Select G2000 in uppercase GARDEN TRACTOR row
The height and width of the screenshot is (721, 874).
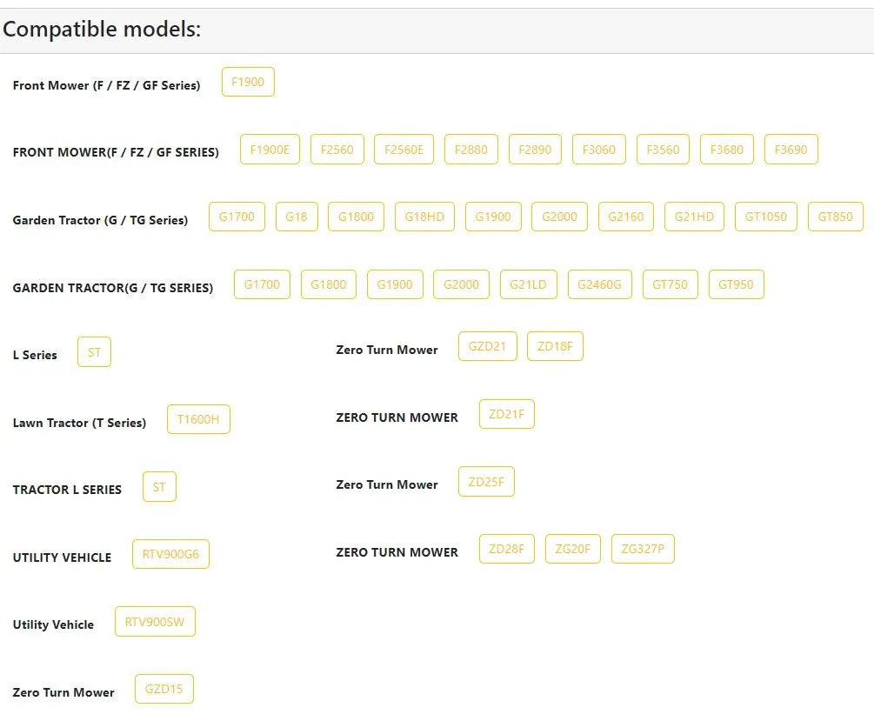[x=462, y=284]
